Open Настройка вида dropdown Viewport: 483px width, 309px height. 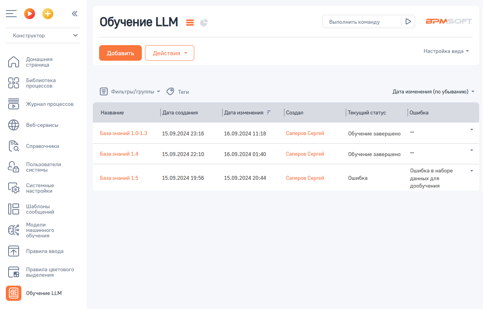[x=446, y=51]
